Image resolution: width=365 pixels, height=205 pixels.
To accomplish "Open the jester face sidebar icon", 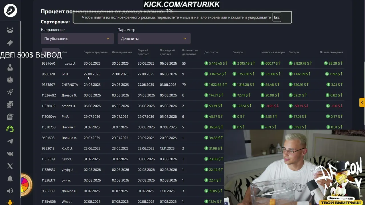I will (x=10, y=30).
